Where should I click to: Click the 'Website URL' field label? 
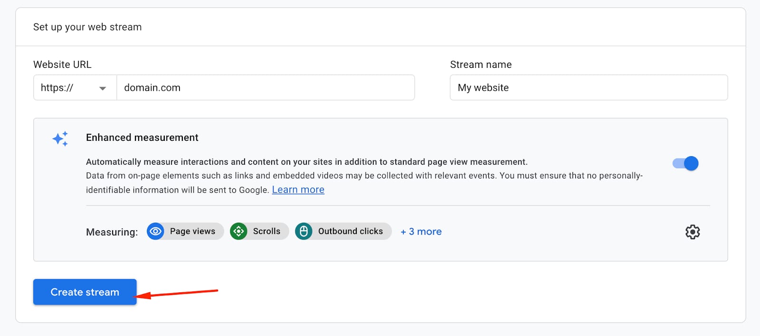[62, 65]
